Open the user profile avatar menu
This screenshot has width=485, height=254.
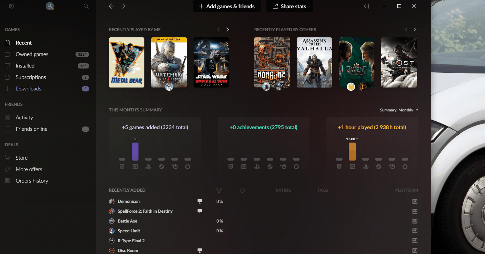click(x=50, y=6)
